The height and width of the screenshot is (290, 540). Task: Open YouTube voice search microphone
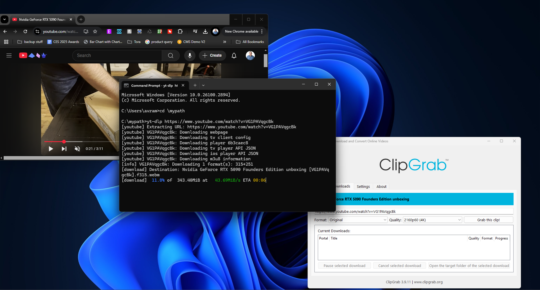(x=190, y=55)
